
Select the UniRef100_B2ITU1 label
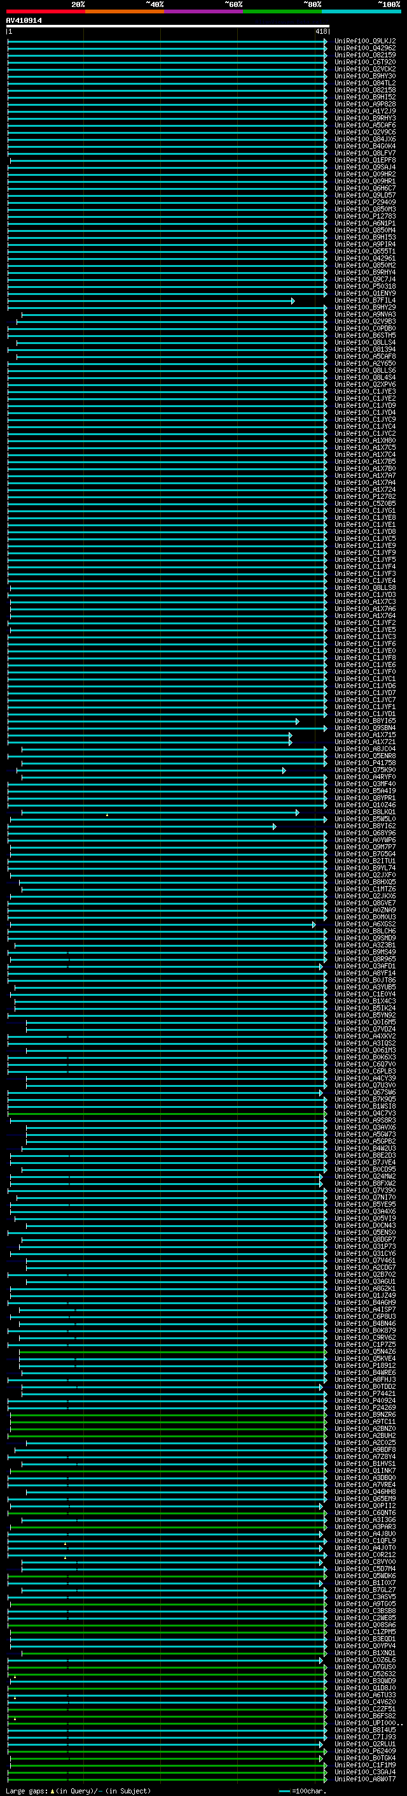365,861
